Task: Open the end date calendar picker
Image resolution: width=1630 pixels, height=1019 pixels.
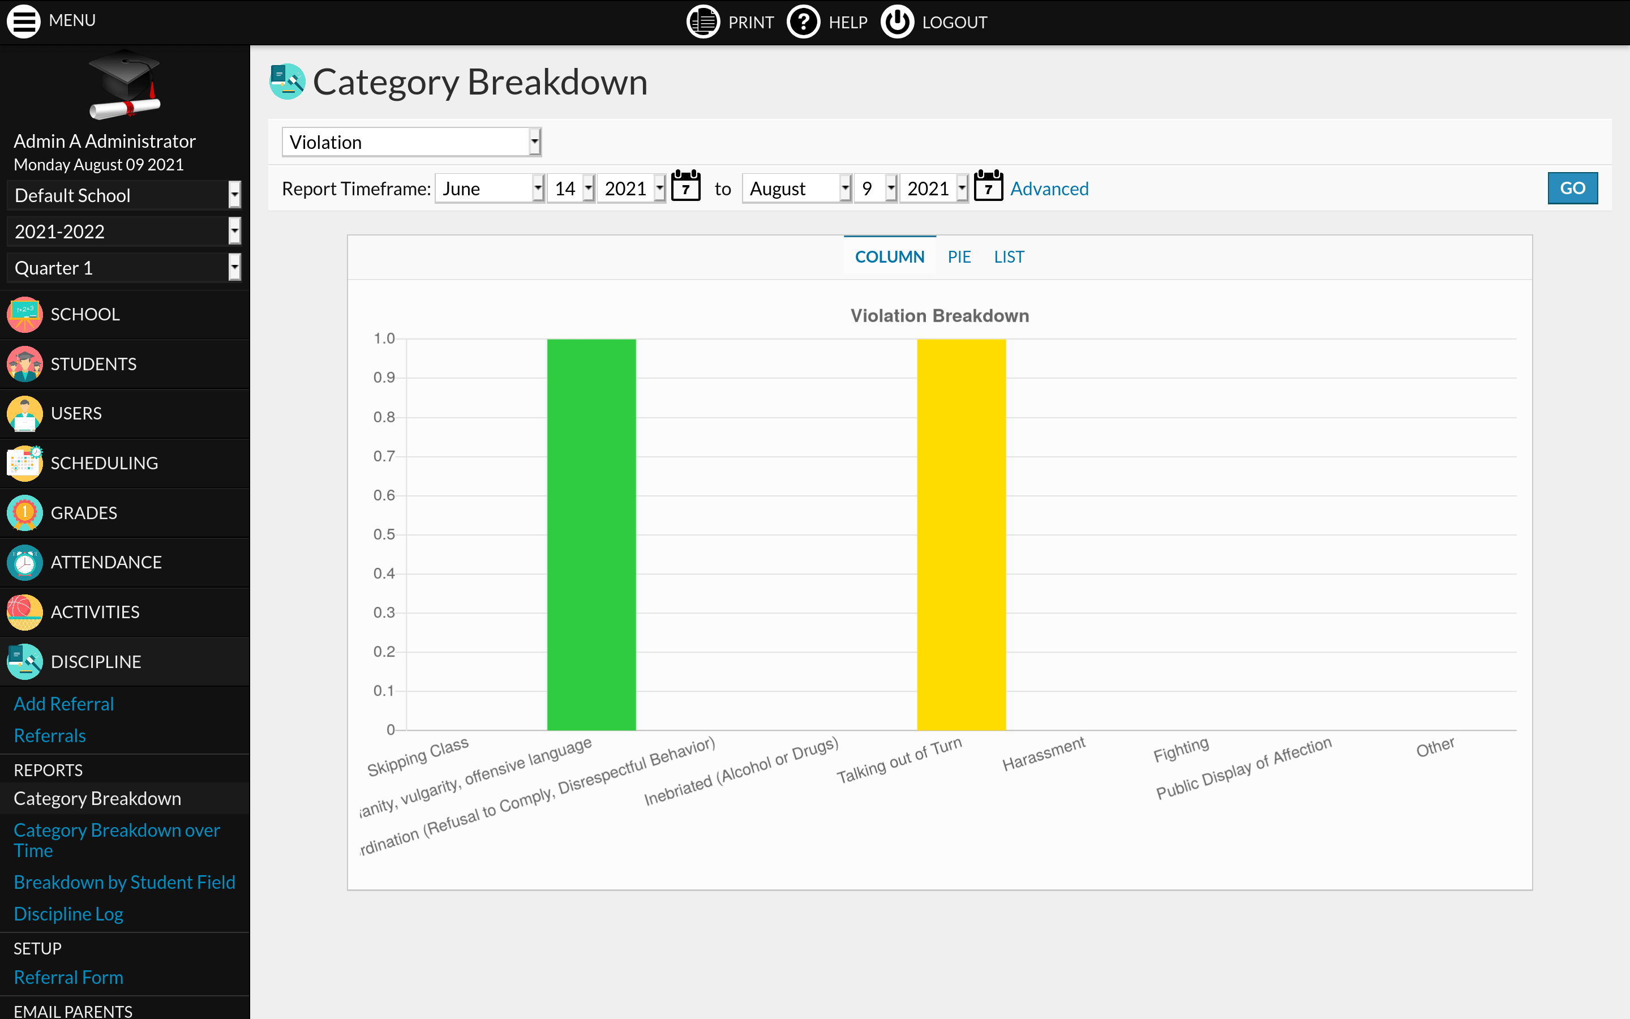Action: tap(986, 187)
